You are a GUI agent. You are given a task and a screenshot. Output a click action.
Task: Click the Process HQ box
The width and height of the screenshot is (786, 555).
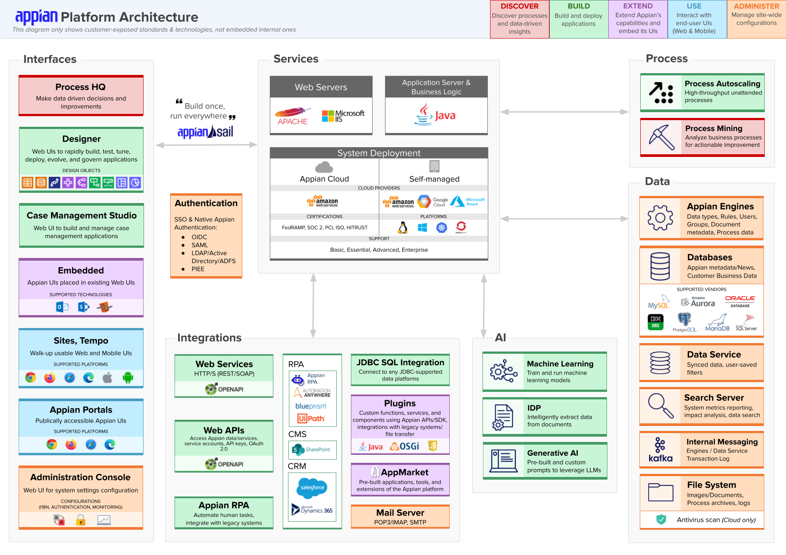81,96
